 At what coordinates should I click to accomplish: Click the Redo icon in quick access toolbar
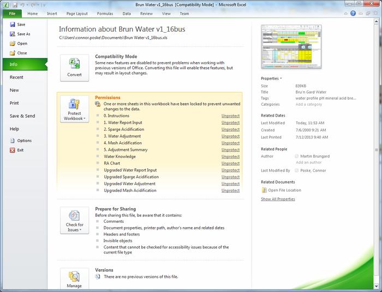32,4
